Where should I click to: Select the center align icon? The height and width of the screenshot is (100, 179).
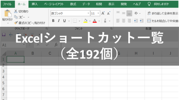coord(124,21)
